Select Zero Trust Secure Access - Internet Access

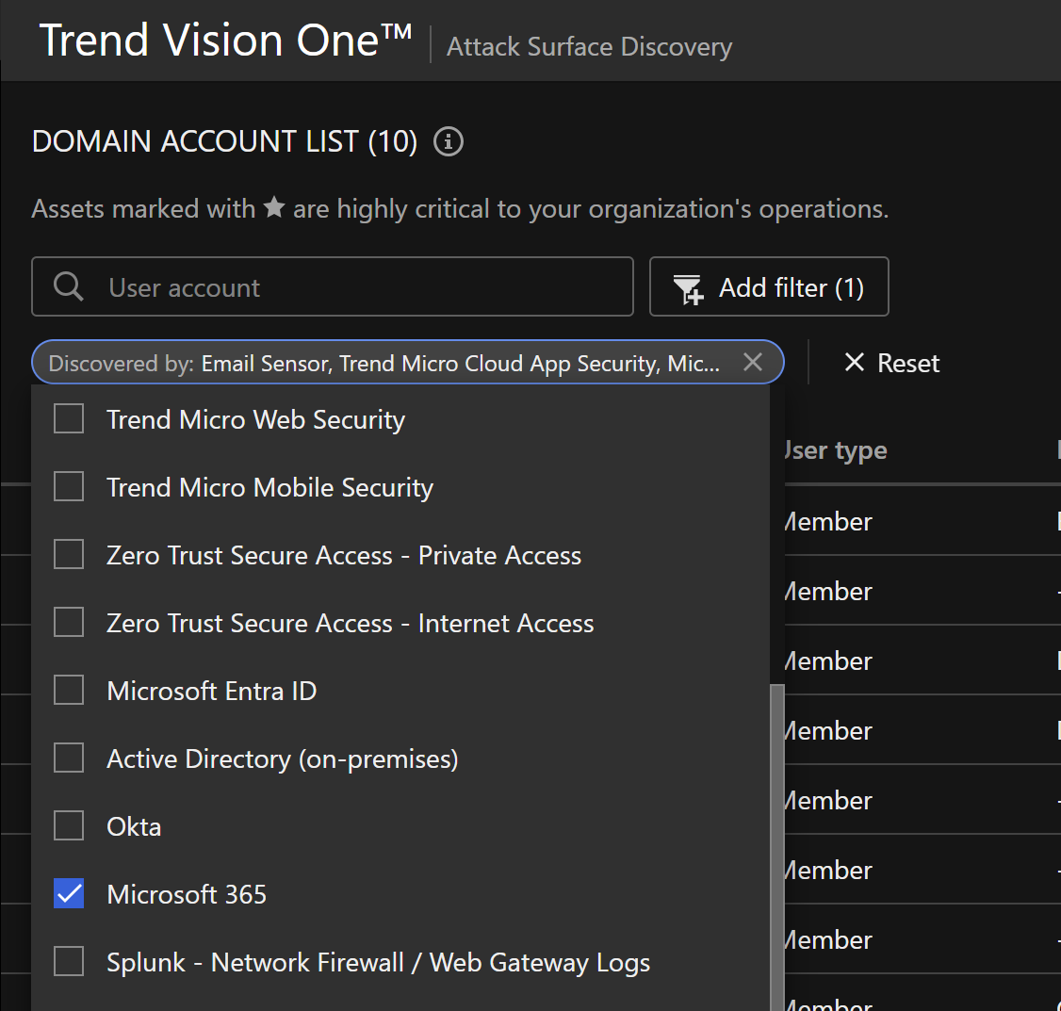[69, 623]
